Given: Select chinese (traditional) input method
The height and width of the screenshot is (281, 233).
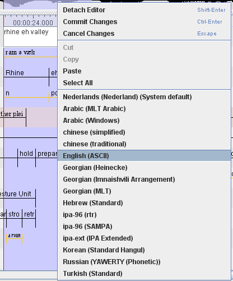Looking at the screenshot, I should coord(144,144).
